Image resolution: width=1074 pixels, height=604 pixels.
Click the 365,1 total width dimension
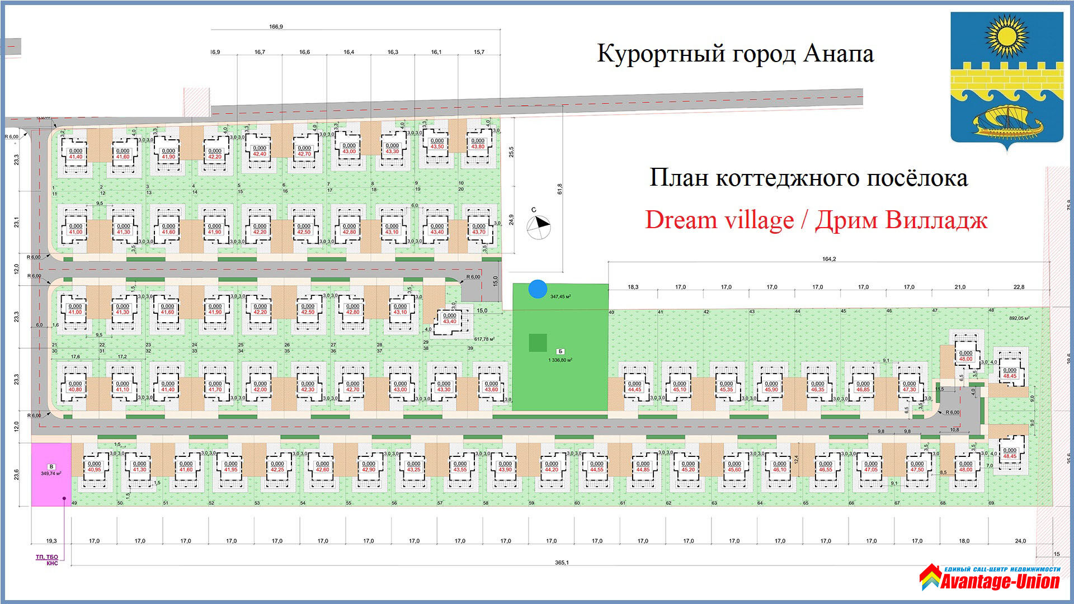point(562,563)
